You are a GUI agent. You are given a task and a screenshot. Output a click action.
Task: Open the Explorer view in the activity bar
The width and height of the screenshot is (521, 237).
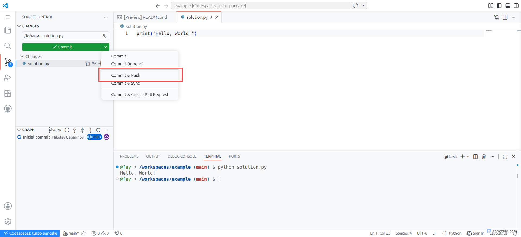pos(8,30)
